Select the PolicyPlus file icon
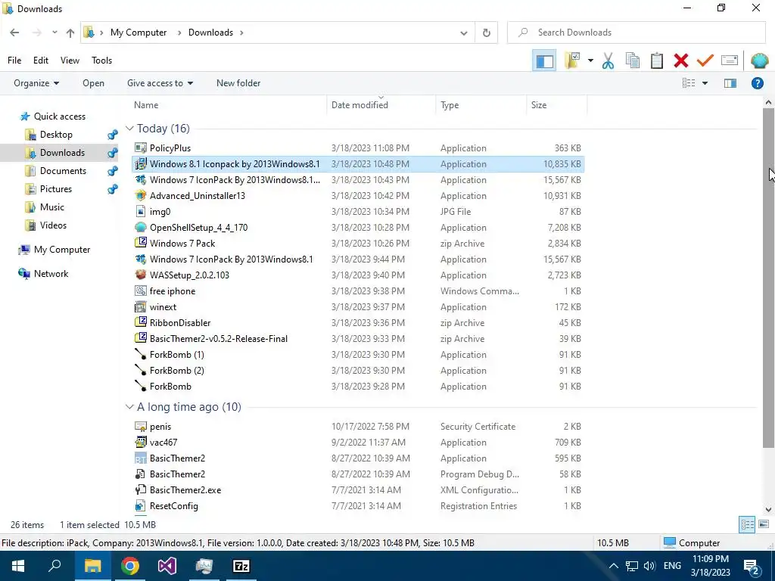This screenshot has height=581, width=775. click(140, 148)
